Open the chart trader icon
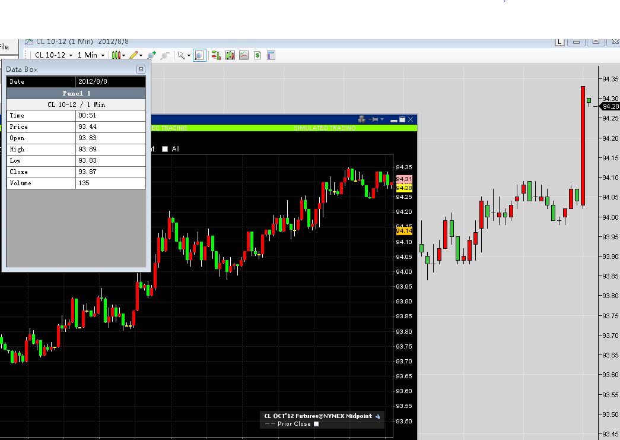Image resolution: width=620 pixels, height=440 pixels. coord(216,55)
